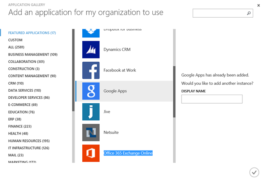
Task: Close the application gallery dialog
Action: tap(258, 5)
